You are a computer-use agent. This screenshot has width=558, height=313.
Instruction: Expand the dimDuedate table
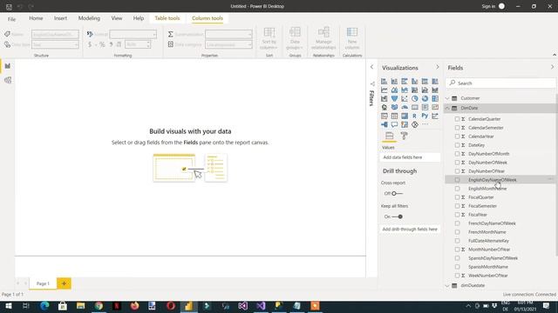[x=447, y=285]
